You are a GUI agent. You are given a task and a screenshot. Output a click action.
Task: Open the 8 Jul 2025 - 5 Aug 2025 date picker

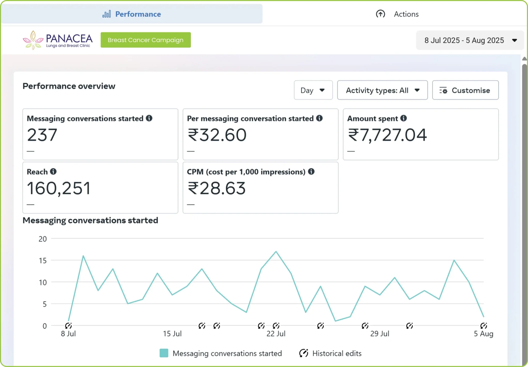click(470, 40)
